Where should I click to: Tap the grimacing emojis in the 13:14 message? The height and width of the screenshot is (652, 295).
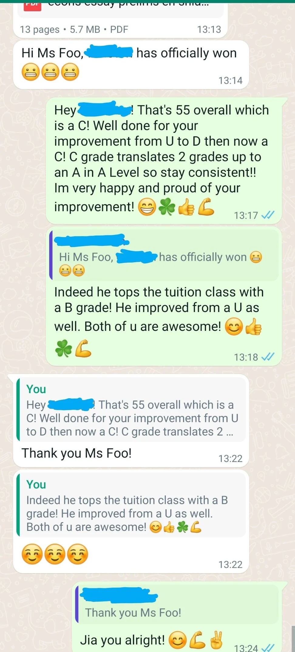50,72
